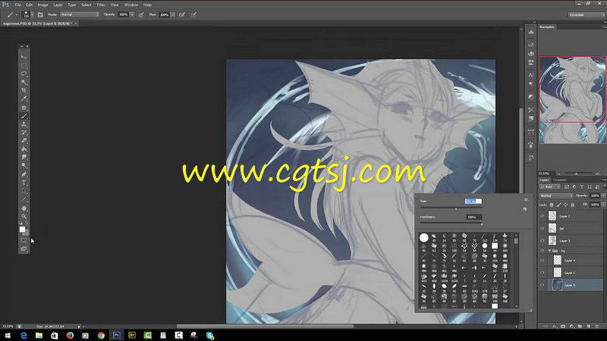Open the brush Mode dropdown

(x=80, y=14)
